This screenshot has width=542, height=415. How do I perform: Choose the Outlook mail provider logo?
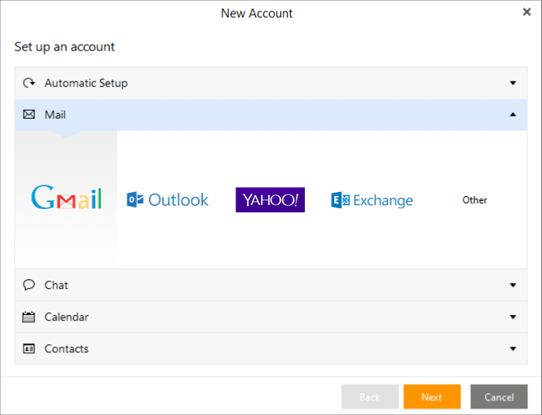[x=168, y=199]
